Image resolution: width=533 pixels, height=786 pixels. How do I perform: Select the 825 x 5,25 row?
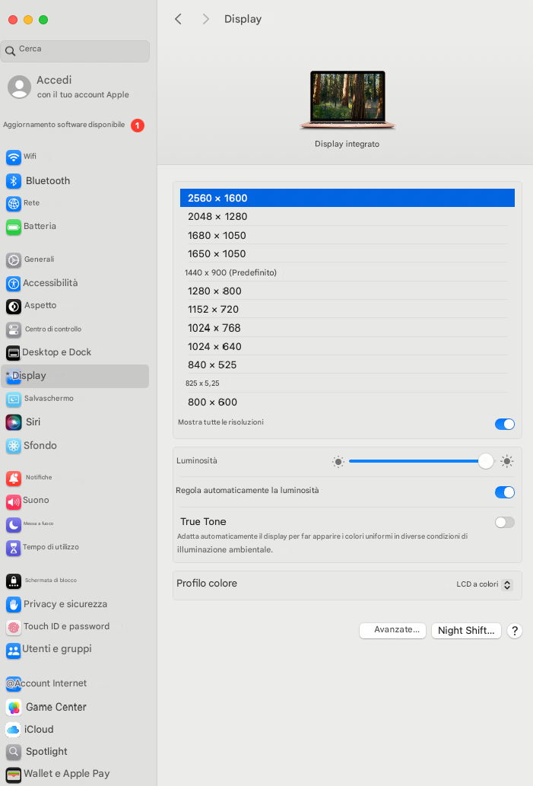[347, 383]
